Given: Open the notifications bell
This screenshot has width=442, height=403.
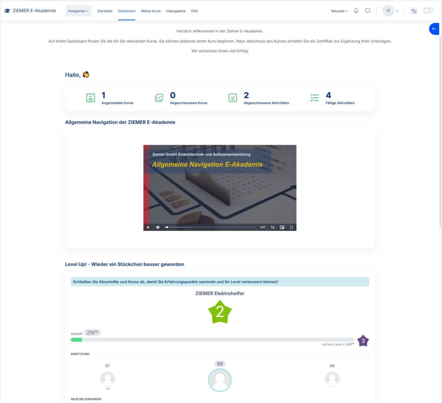Looking at the screenshot, I should tap(356, 11).
